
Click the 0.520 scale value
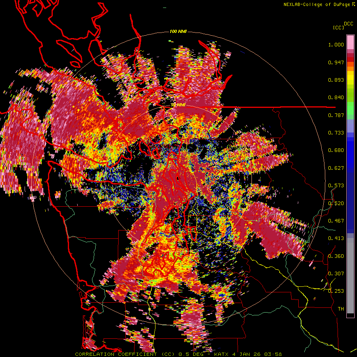point(336,203)
